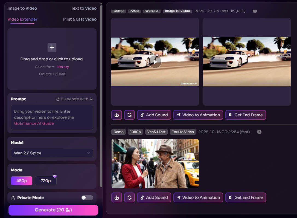
Task: Click Generate with AI sparkle icon
Action: (x=58, y=99)
